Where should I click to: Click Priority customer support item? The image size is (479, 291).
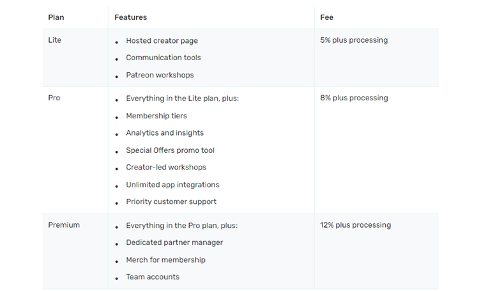(171, 201)
